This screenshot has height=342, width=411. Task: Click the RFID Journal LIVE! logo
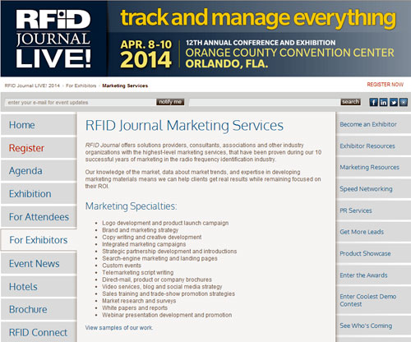point(53,39)
